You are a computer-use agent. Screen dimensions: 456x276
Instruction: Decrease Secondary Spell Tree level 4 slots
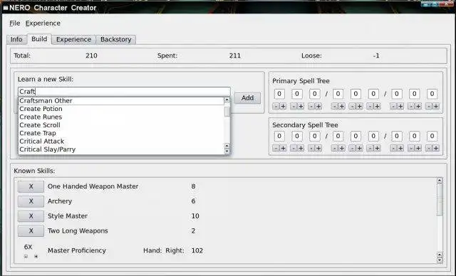click(334, 148)
